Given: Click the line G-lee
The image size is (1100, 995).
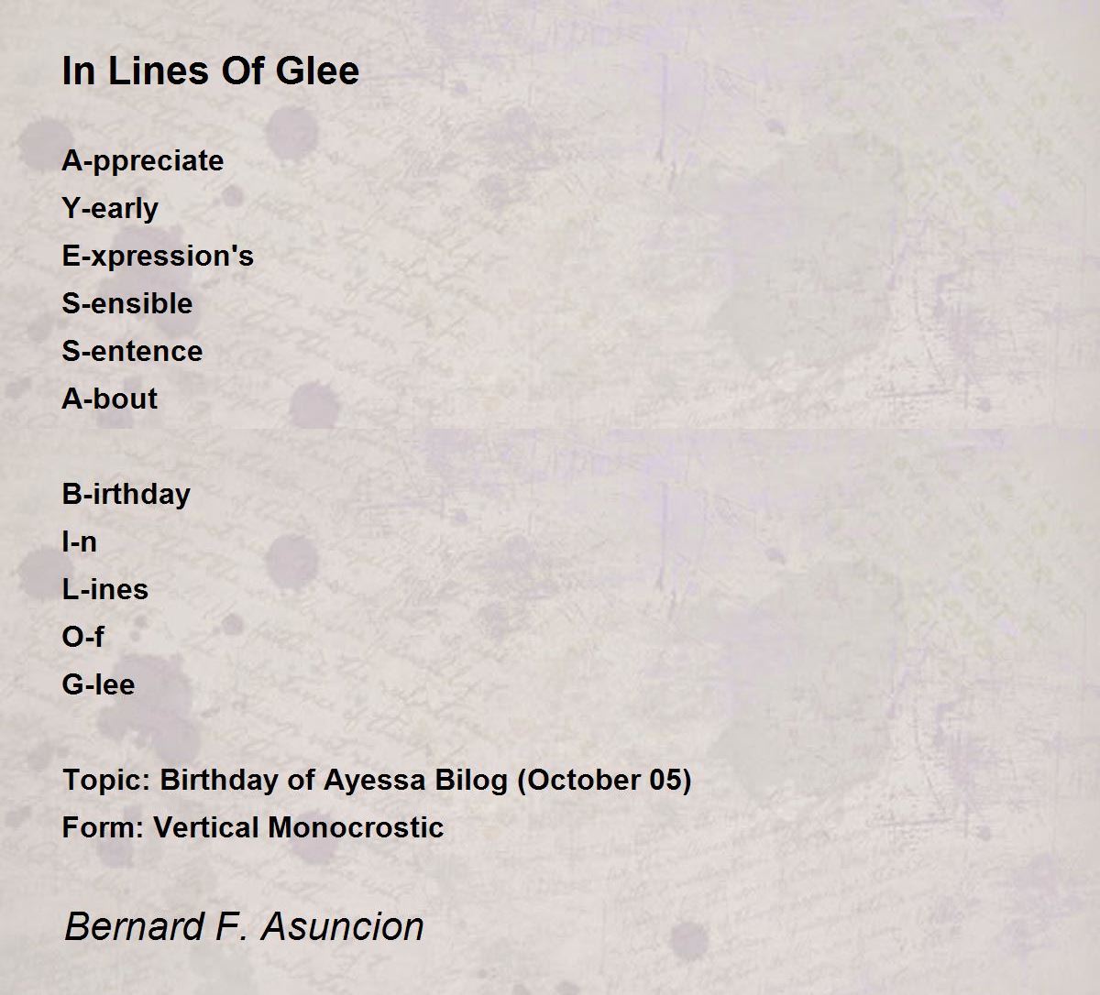Looking at the screenshot, I should pos(99,684).
